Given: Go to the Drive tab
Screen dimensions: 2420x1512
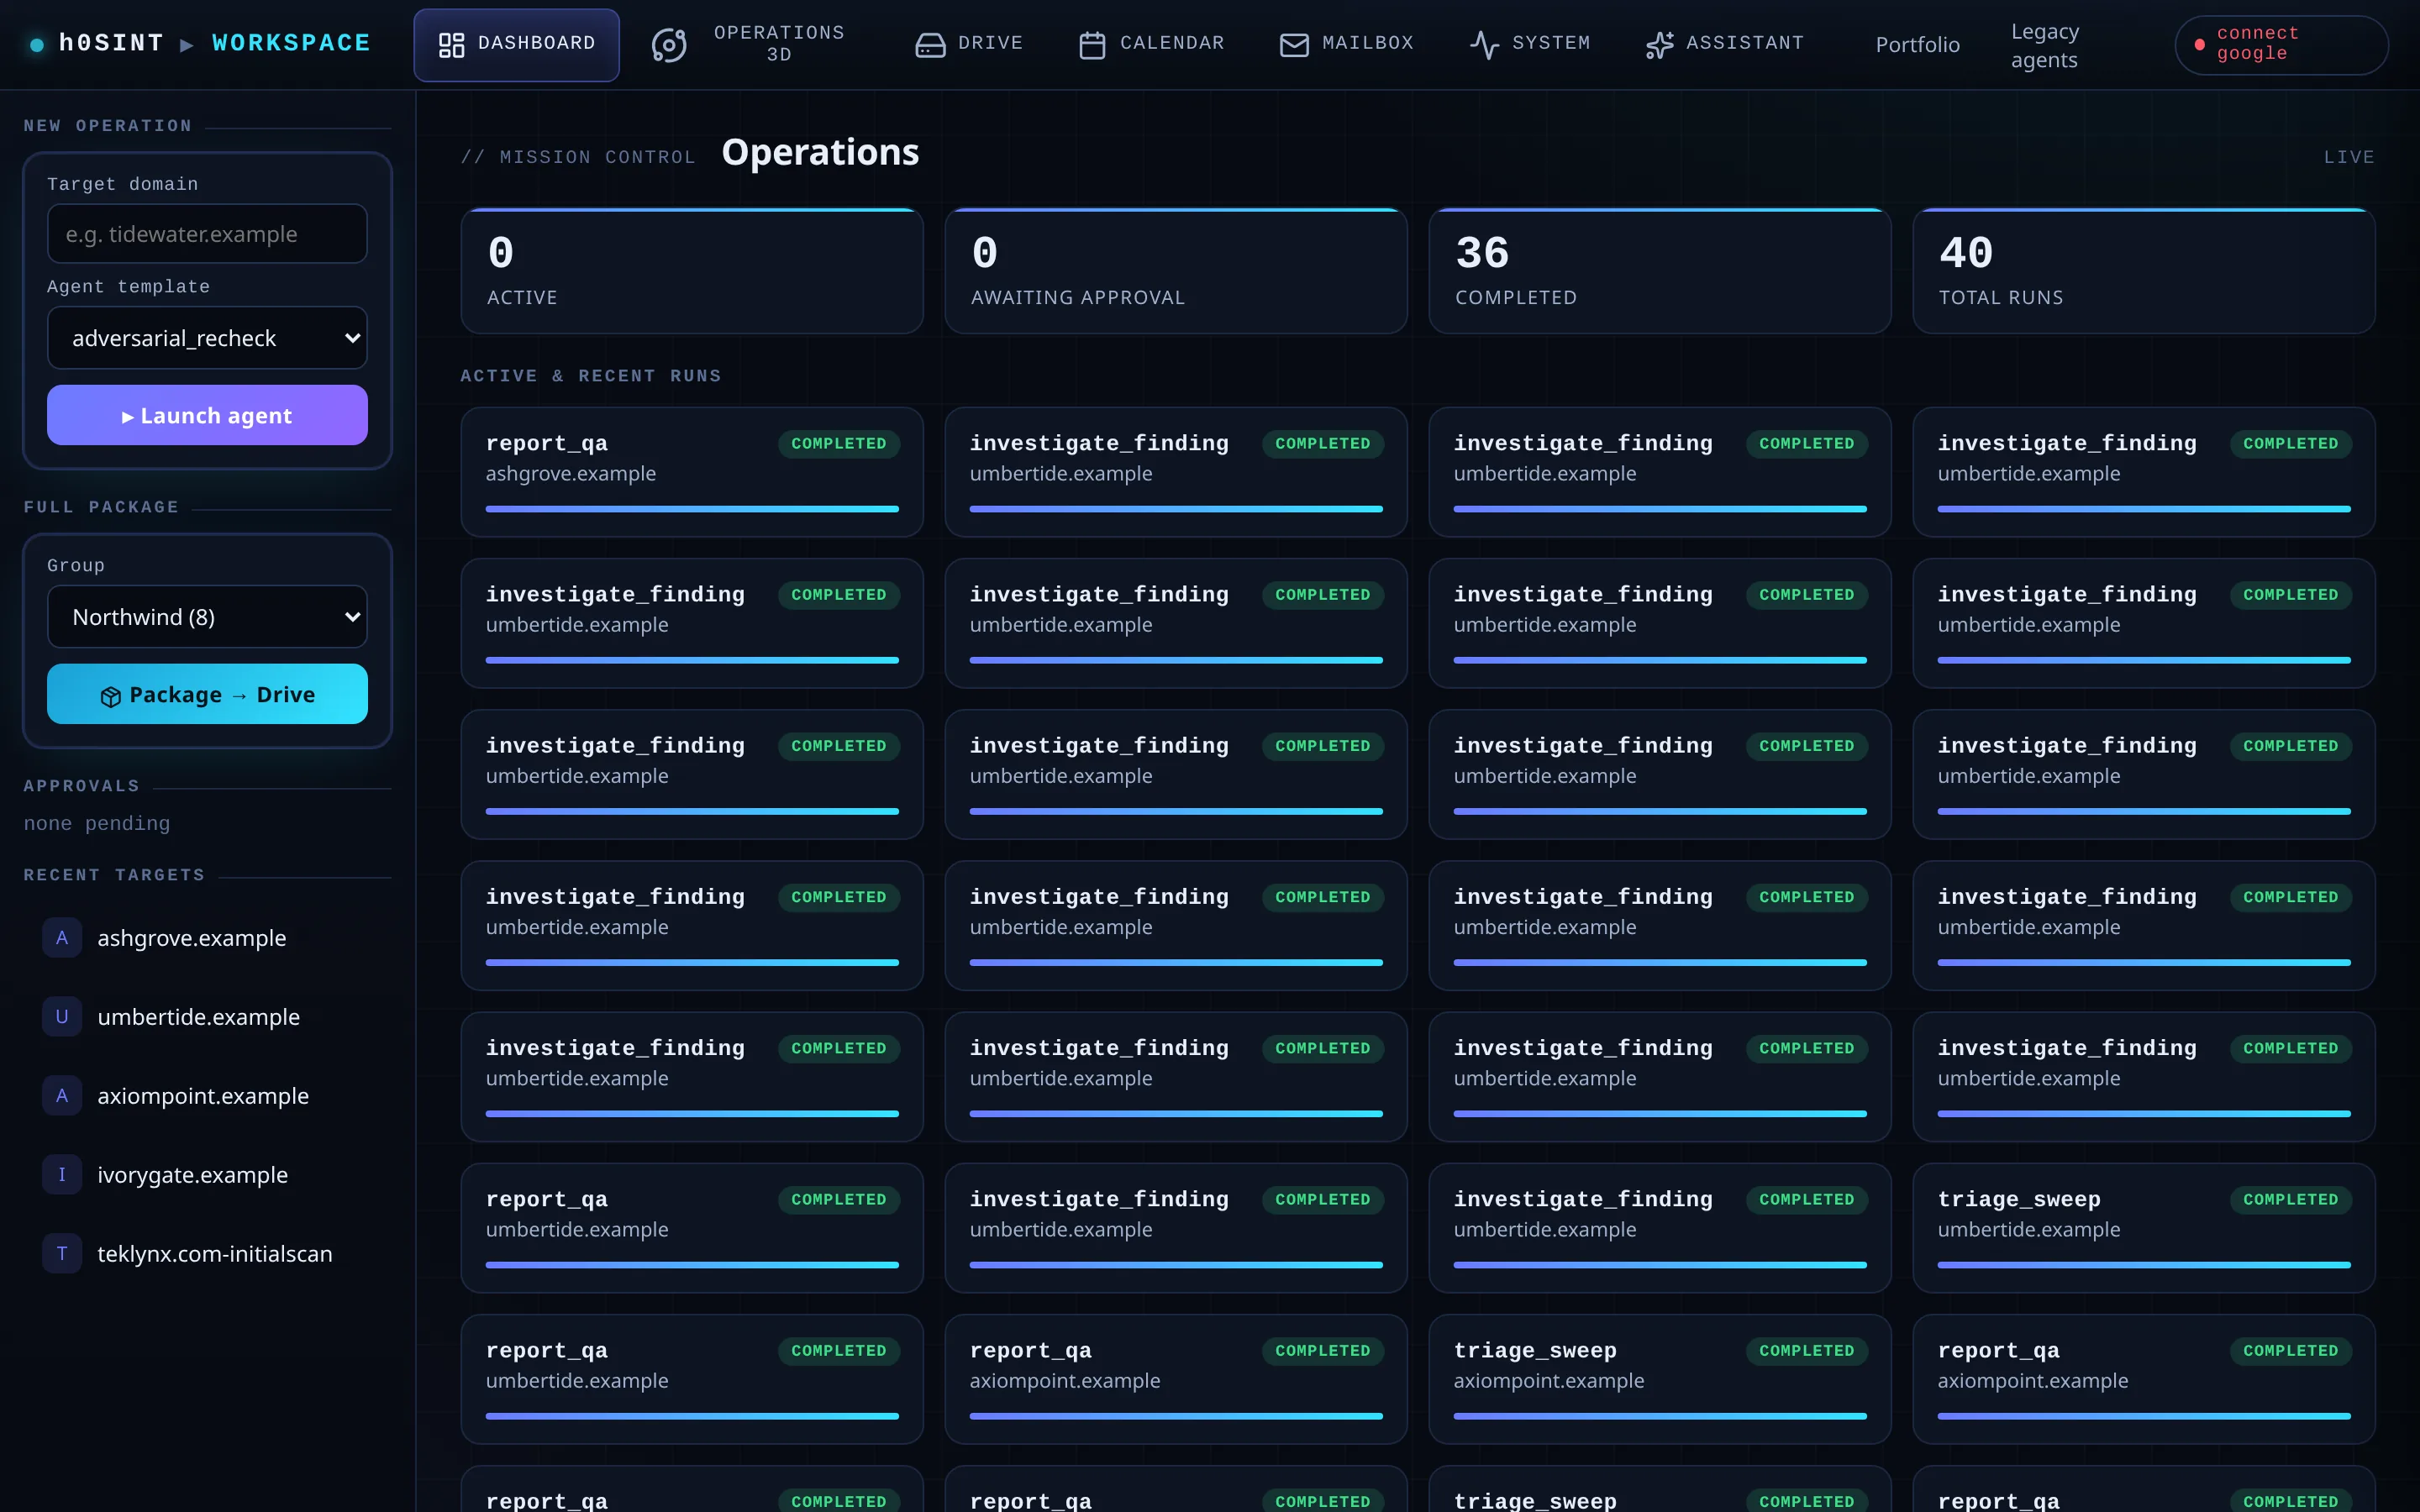Looking at the screenshot, I should pos(969,44).
